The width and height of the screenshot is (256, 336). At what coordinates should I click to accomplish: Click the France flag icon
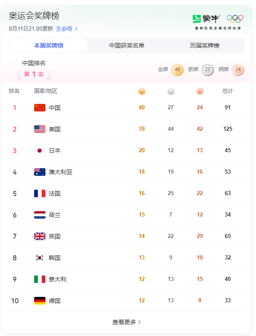(40, 193)
